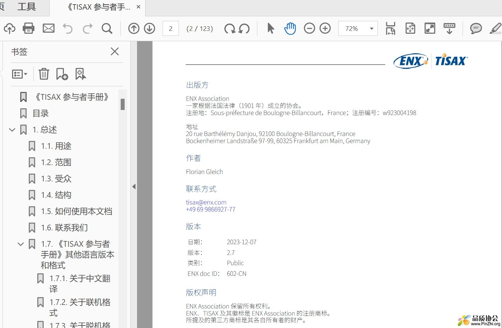This screenshot has height=328, width=502.
Task: Click the page number field
Action: click(x=171, y=28)
